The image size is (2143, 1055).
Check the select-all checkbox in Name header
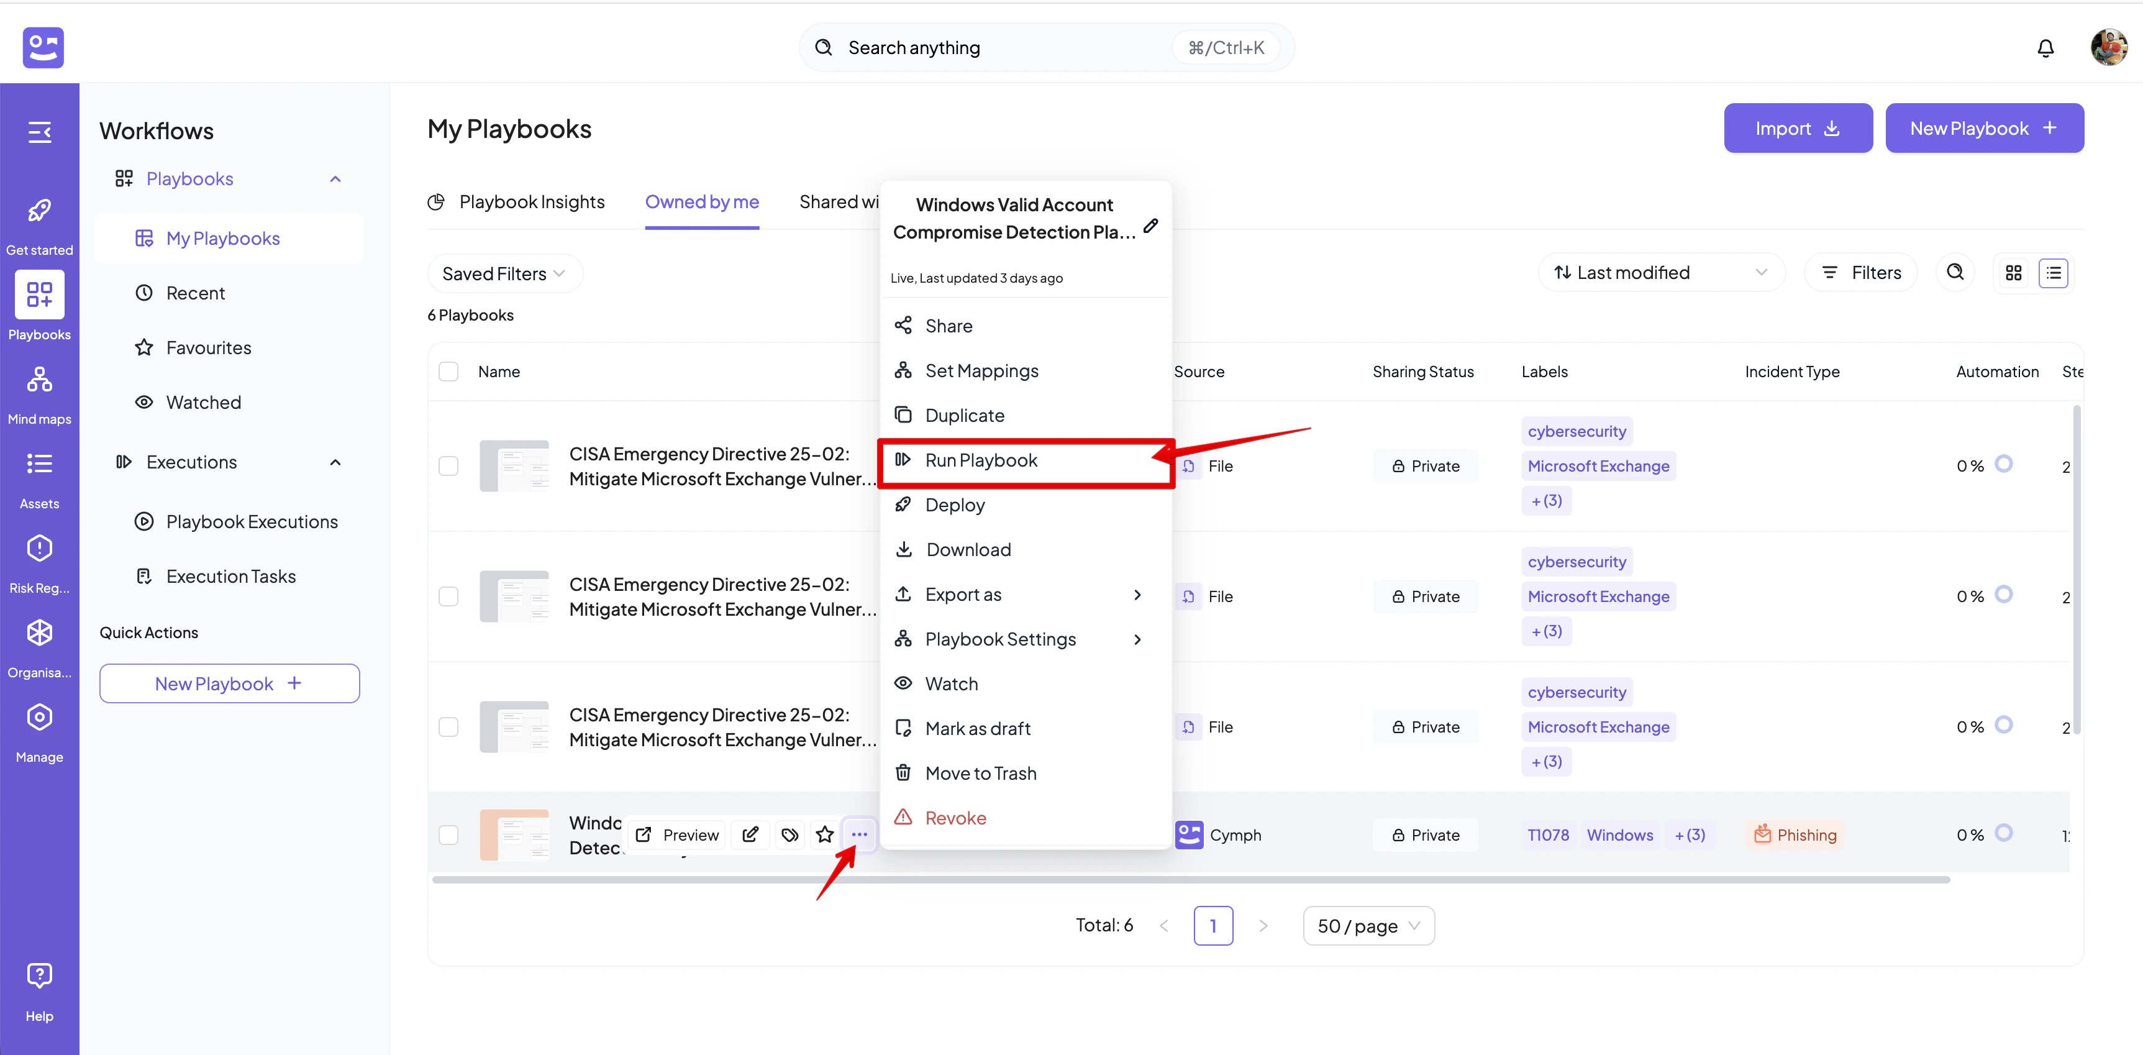coord(448,372)
